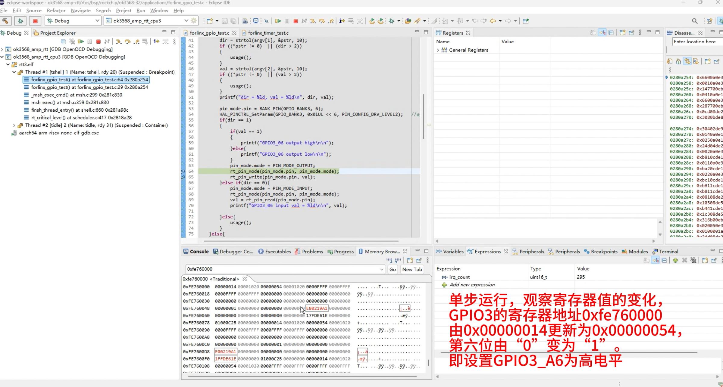Expand Thread #2 tidle in debug tree

(x=14, y=125)
